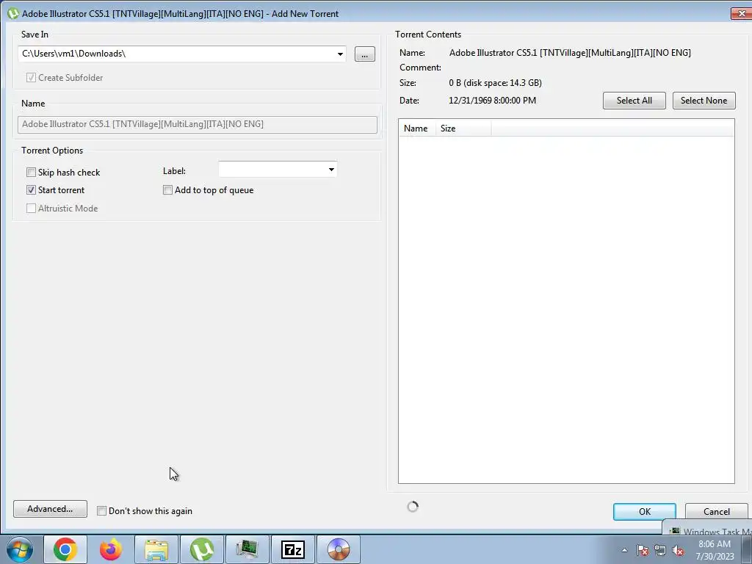Browse for save folder with ... button
The width and height of the screenshot is (752, 564).
coord(365,54)
